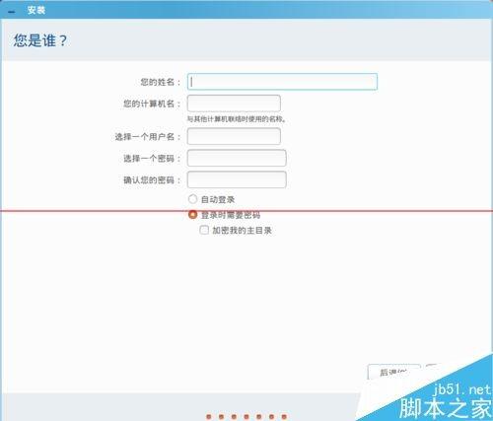Enable the 加密我的主目录 checkbox
Viewport: 493px width, 421px height.
pyautogui.click(x=204, y=230)
